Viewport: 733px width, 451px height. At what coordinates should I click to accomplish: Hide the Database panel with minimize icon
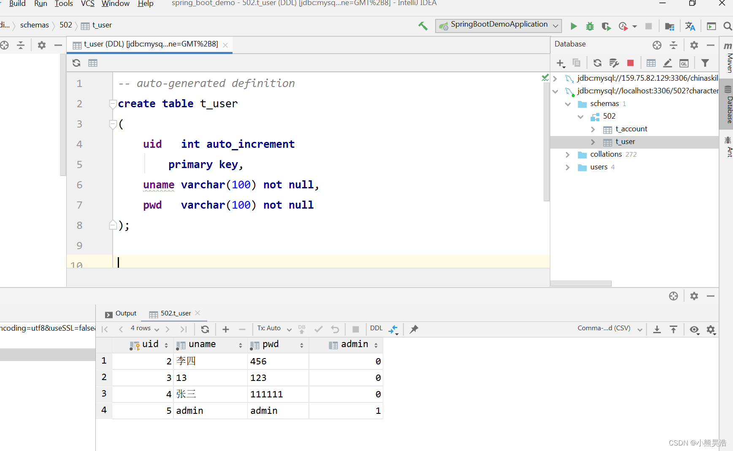pyautogui.click(x=711, y=45)
